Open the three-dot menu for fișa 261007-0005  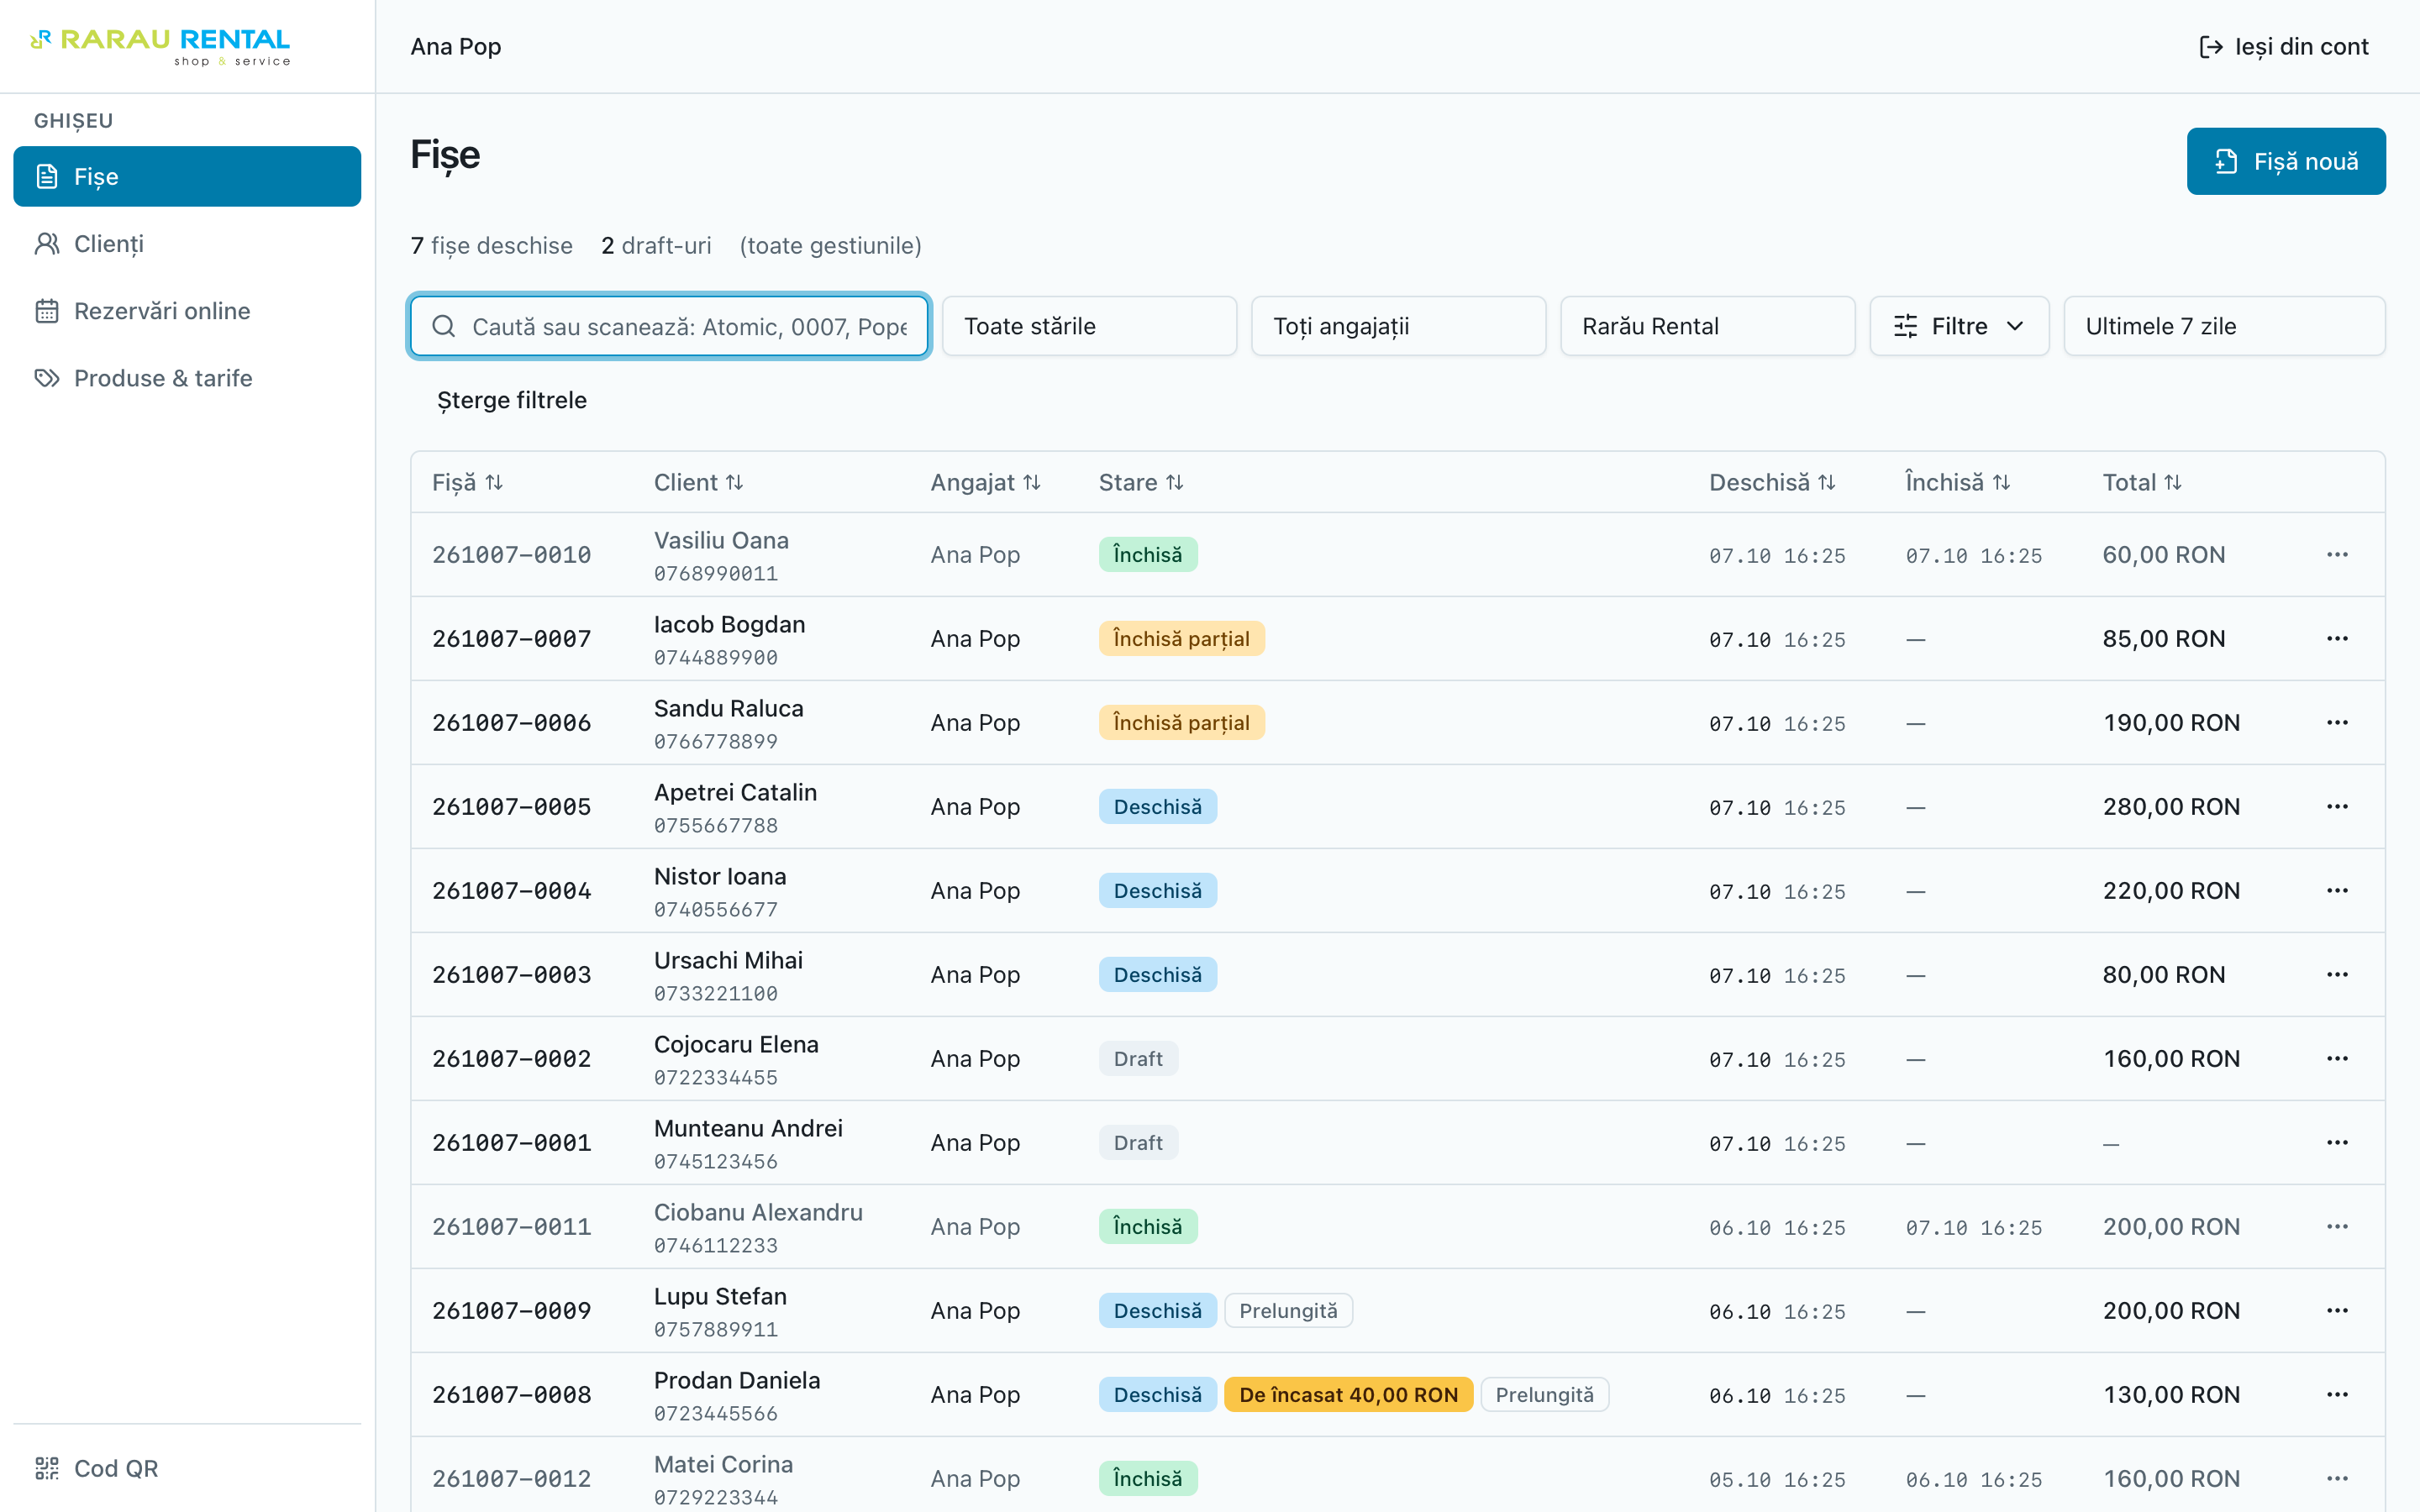pyautogui.click(x=2337, y=807)
